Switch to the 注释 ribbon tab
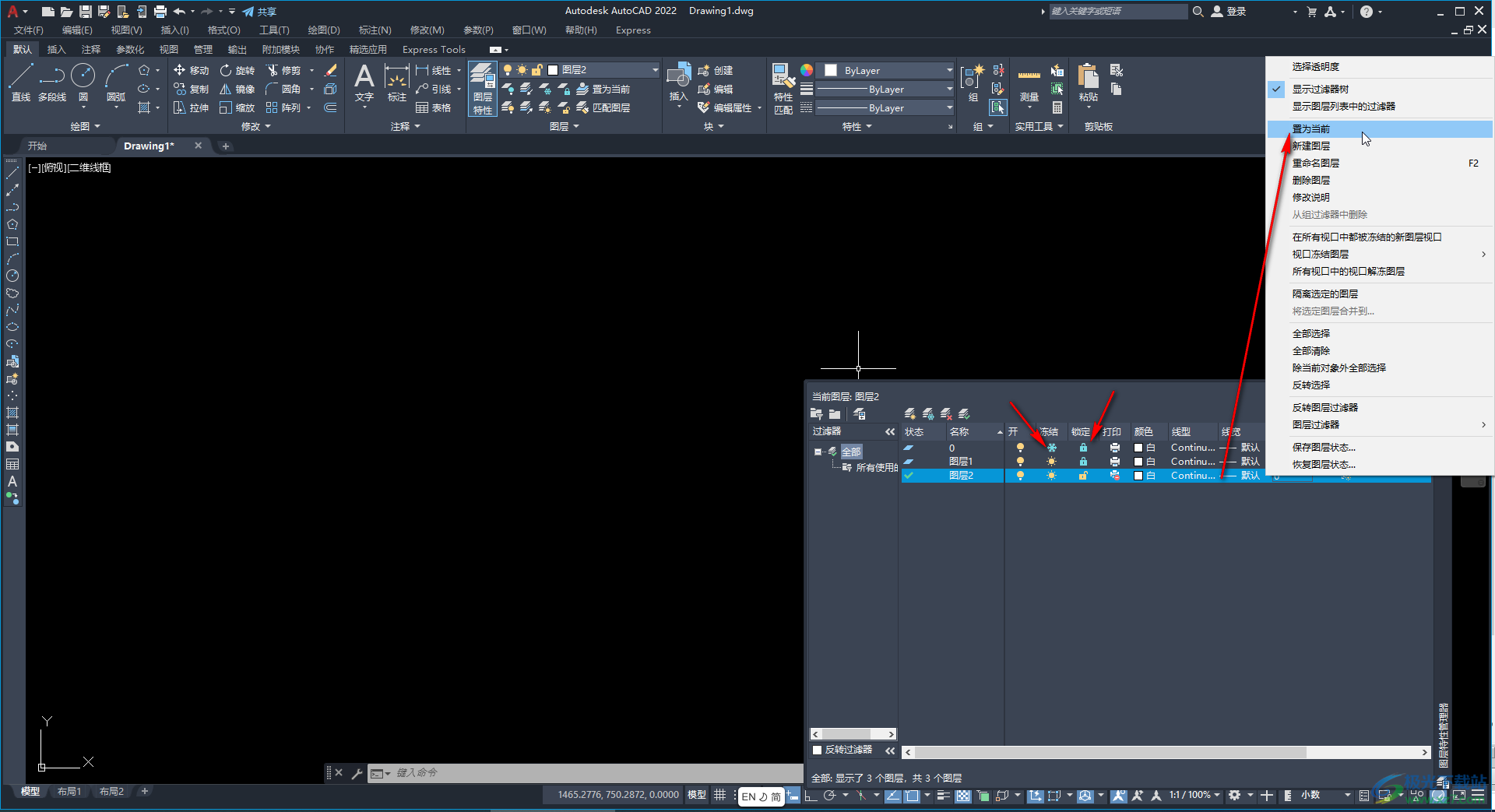Screen dimensions: 1495x812 click(x=91, y=50)
